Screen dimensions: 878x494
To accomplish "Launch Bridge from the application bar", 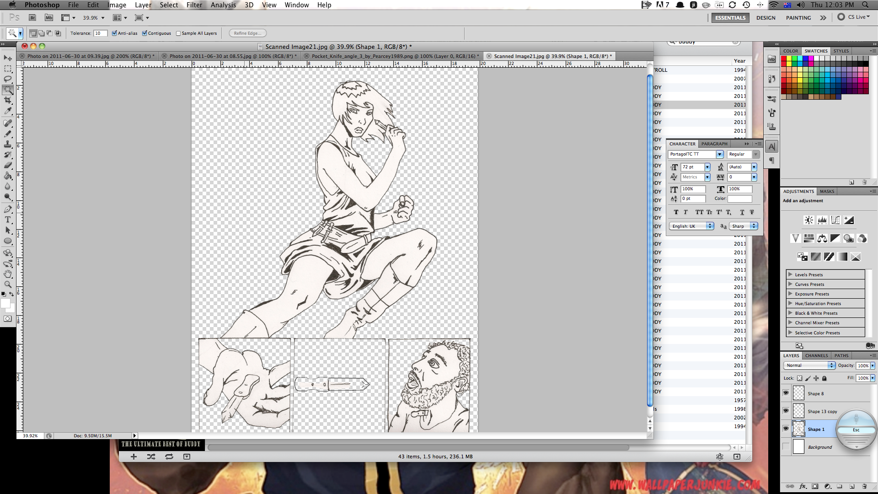I will (x=32, y=18).
